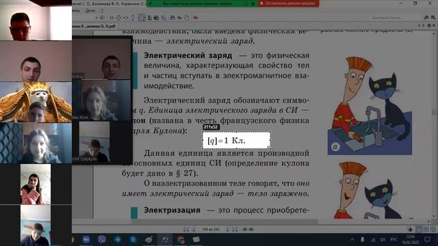Click the binoculars find icon in toolbar
The image size is (438, 246).
click(172, 18)
